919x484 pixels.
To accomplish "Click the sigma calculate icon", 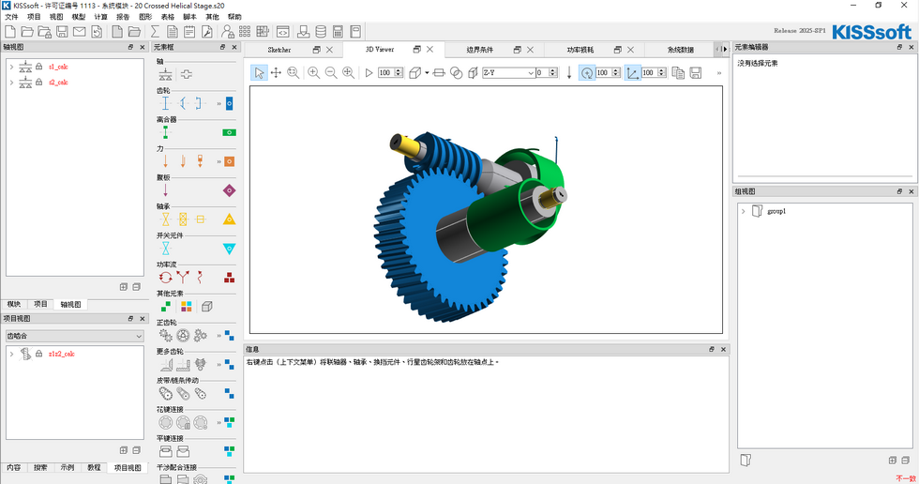I will tap(155, 32).
